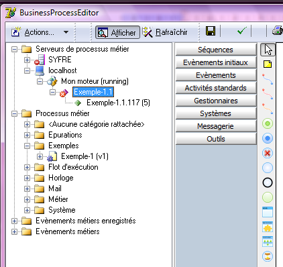The image size is (283, 267).
Task: Open the Evènements initiaux palette section
Action: [x=216, y=62]
